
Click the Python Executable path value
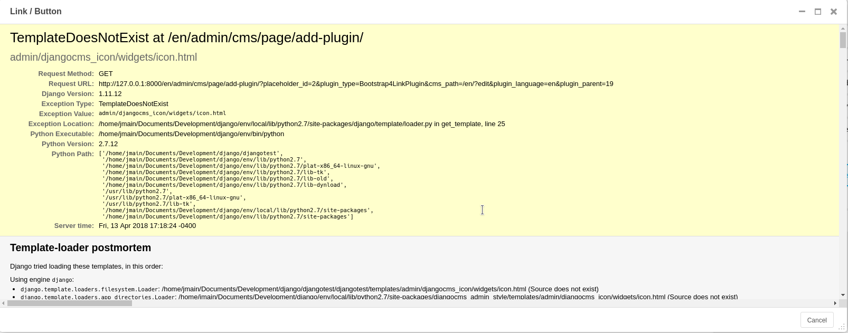coord(191,134)
